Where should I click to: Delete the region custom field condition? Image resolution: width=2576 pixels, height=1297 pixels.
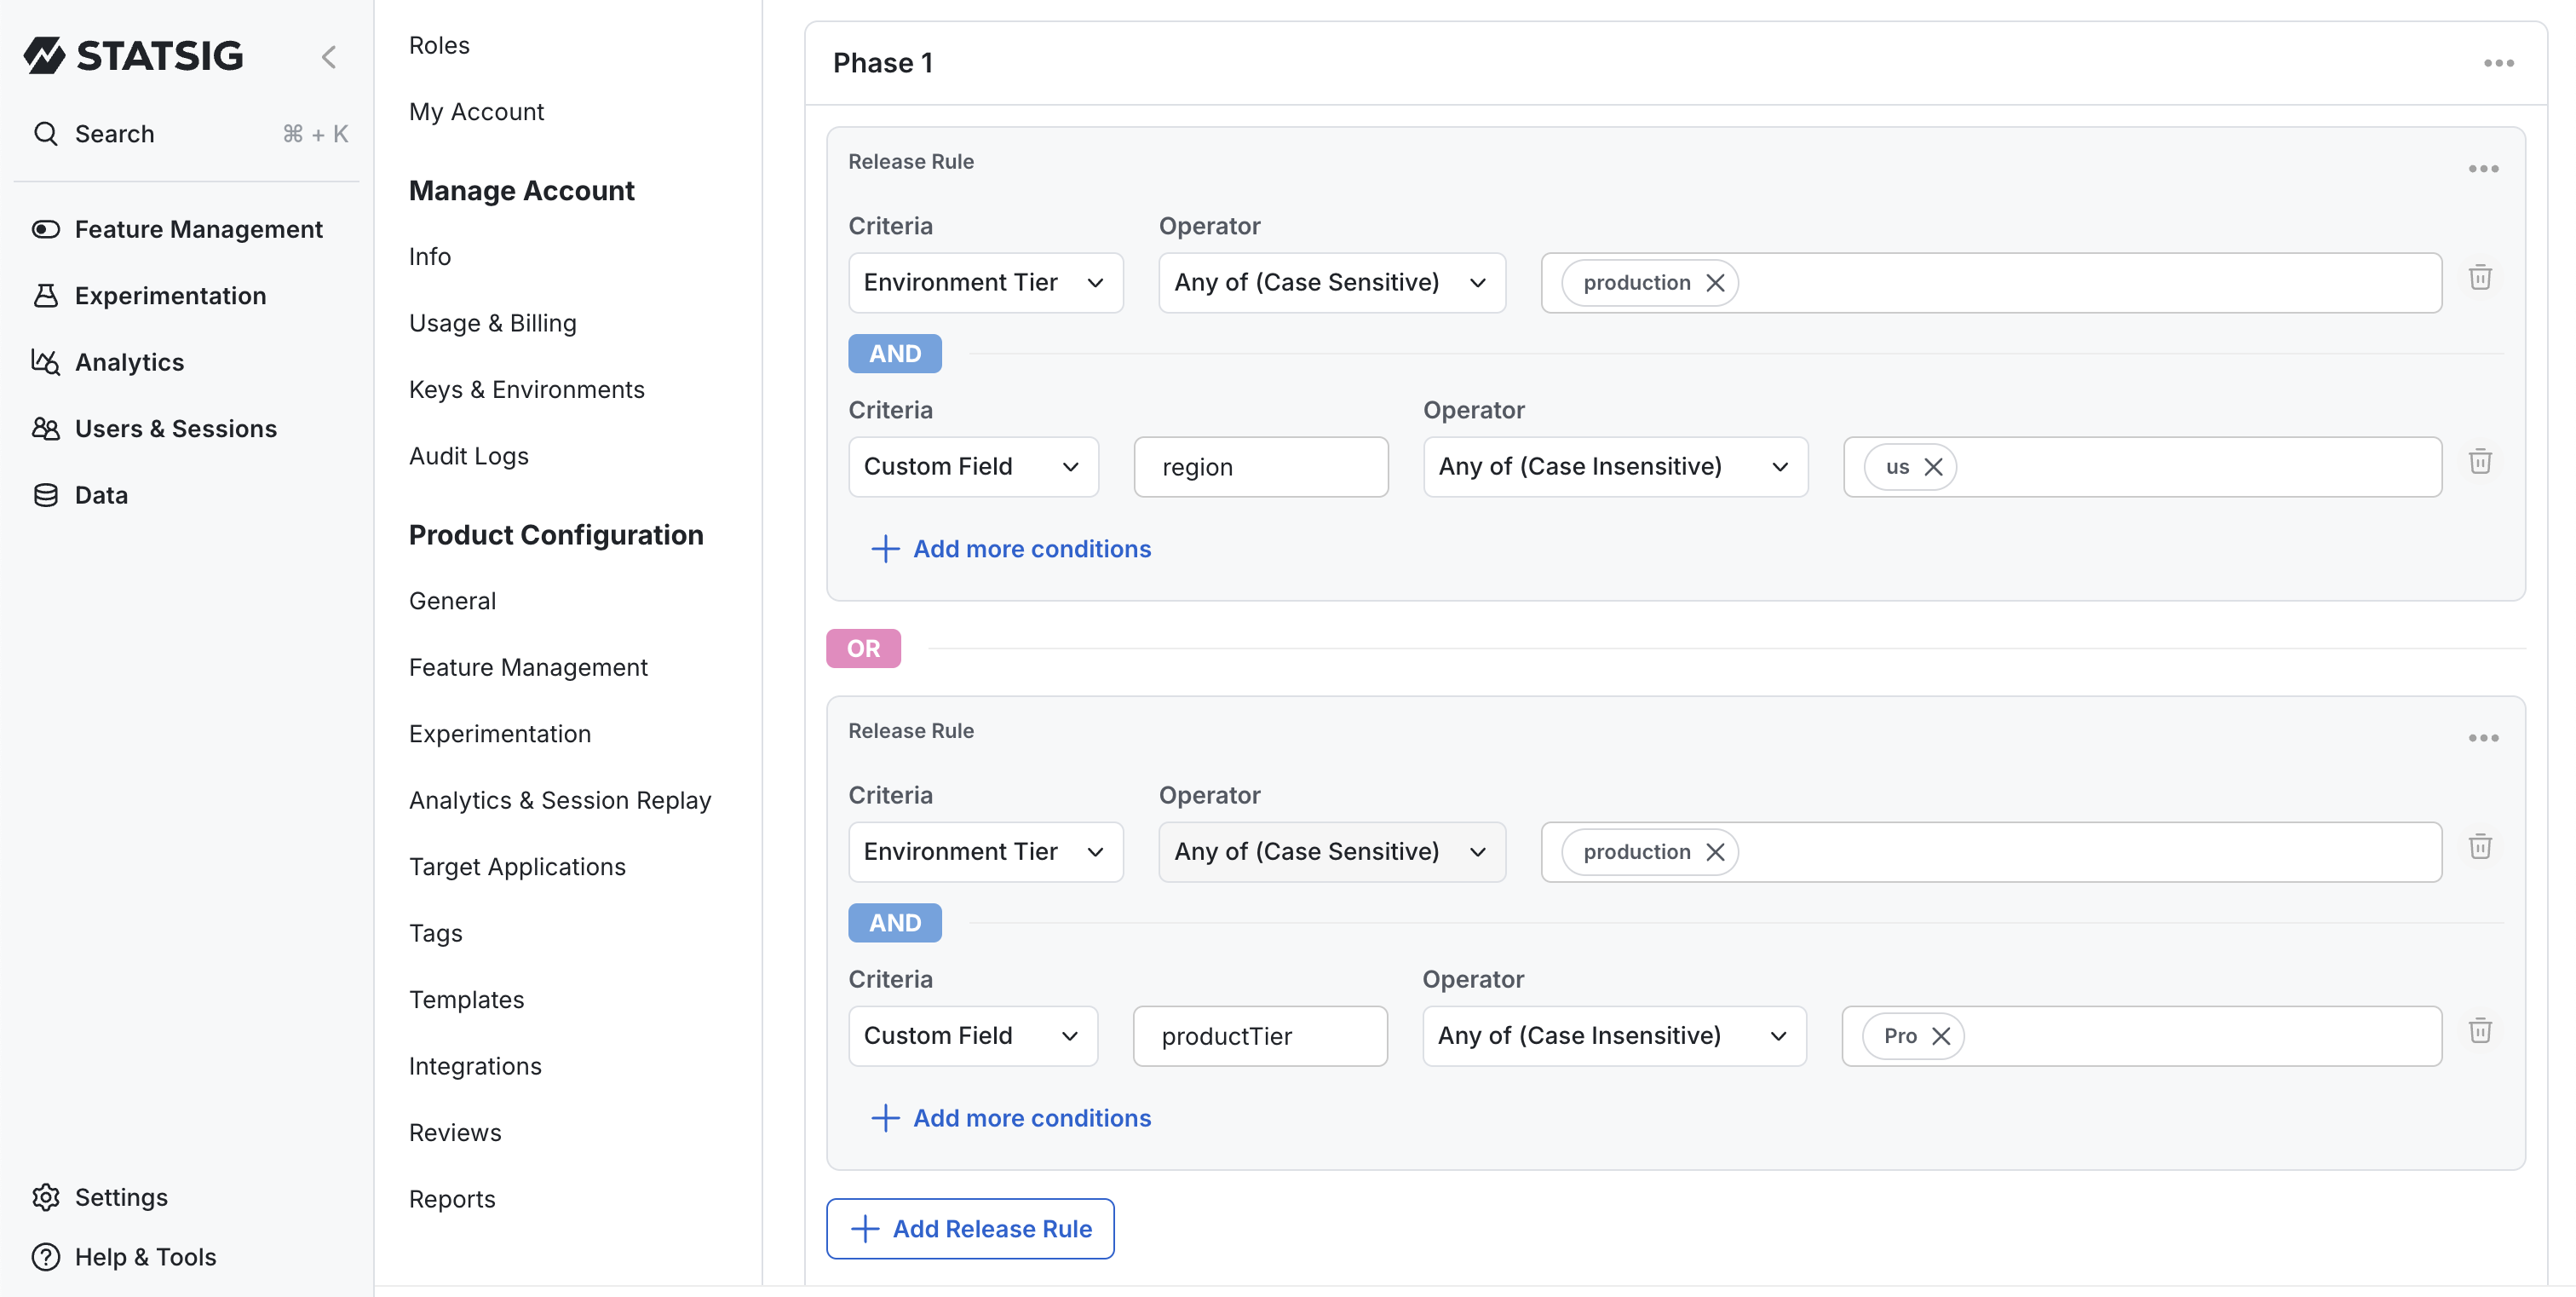point(2480,462)
